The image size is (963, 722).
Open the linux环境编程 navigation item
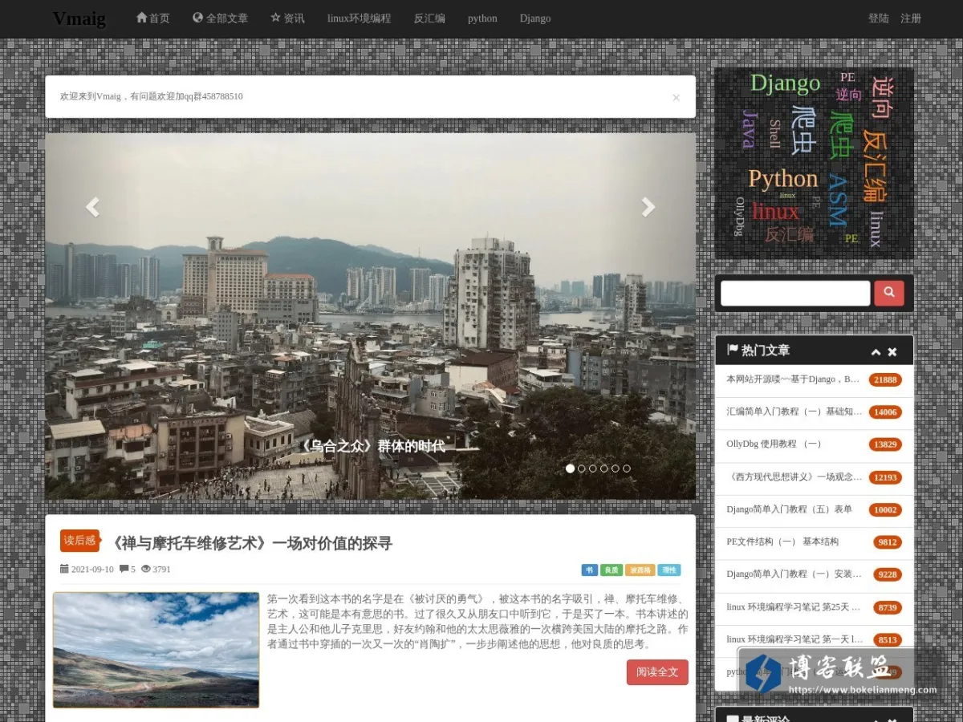point(360,18)
